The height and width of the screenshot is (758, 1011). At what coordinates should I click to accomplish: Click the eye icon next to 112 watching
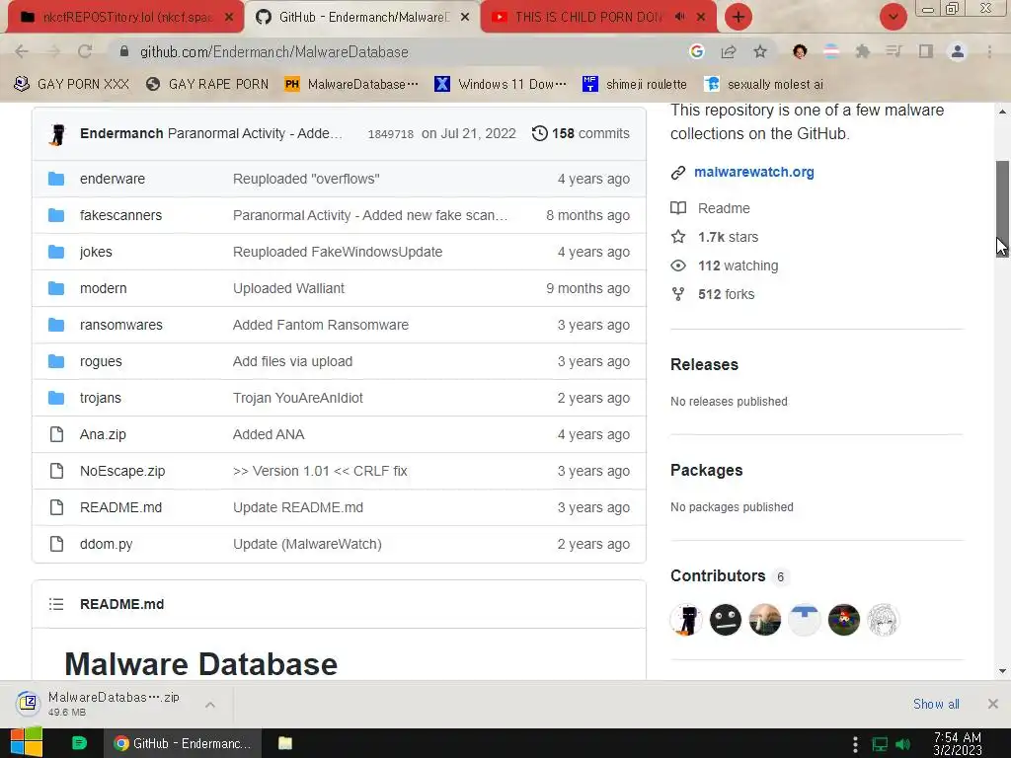pyautogui.click(x=678, y=265)
